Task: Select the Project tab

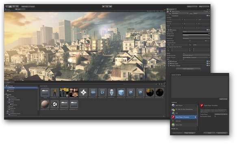Action: [9, 82]
